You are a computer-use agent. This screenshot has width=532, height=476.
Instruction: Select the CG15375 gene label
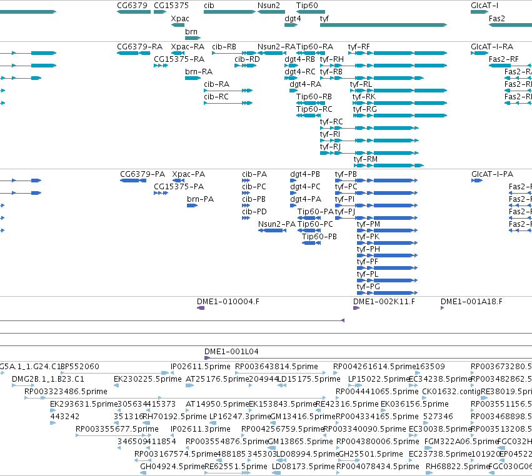pos(171,6)
